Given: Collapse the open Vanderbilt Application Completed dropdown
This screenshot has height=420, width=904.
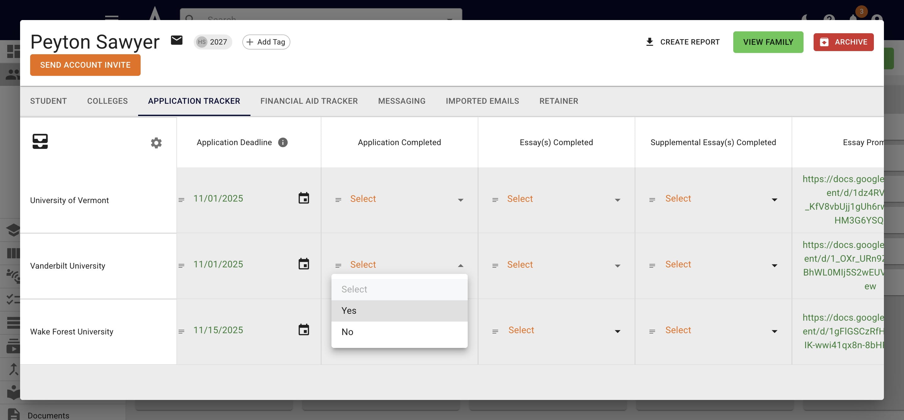Looking at the screenshot, I should (x=461, y=265).
